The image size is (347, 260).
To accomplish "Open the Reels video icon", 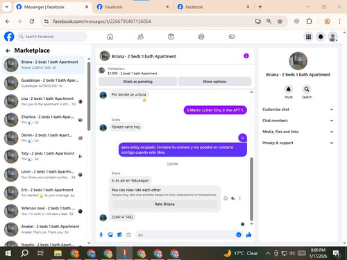I will pos(171,37).
